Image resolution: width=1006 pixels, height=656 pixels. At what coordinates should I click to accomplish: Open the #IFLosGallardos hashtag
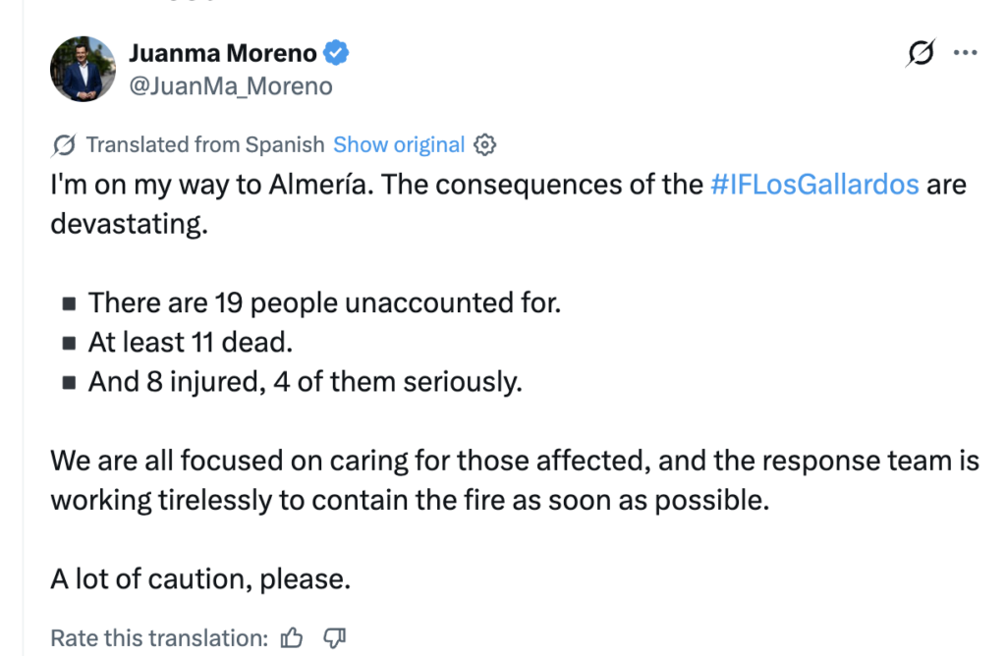coord(814,185)
